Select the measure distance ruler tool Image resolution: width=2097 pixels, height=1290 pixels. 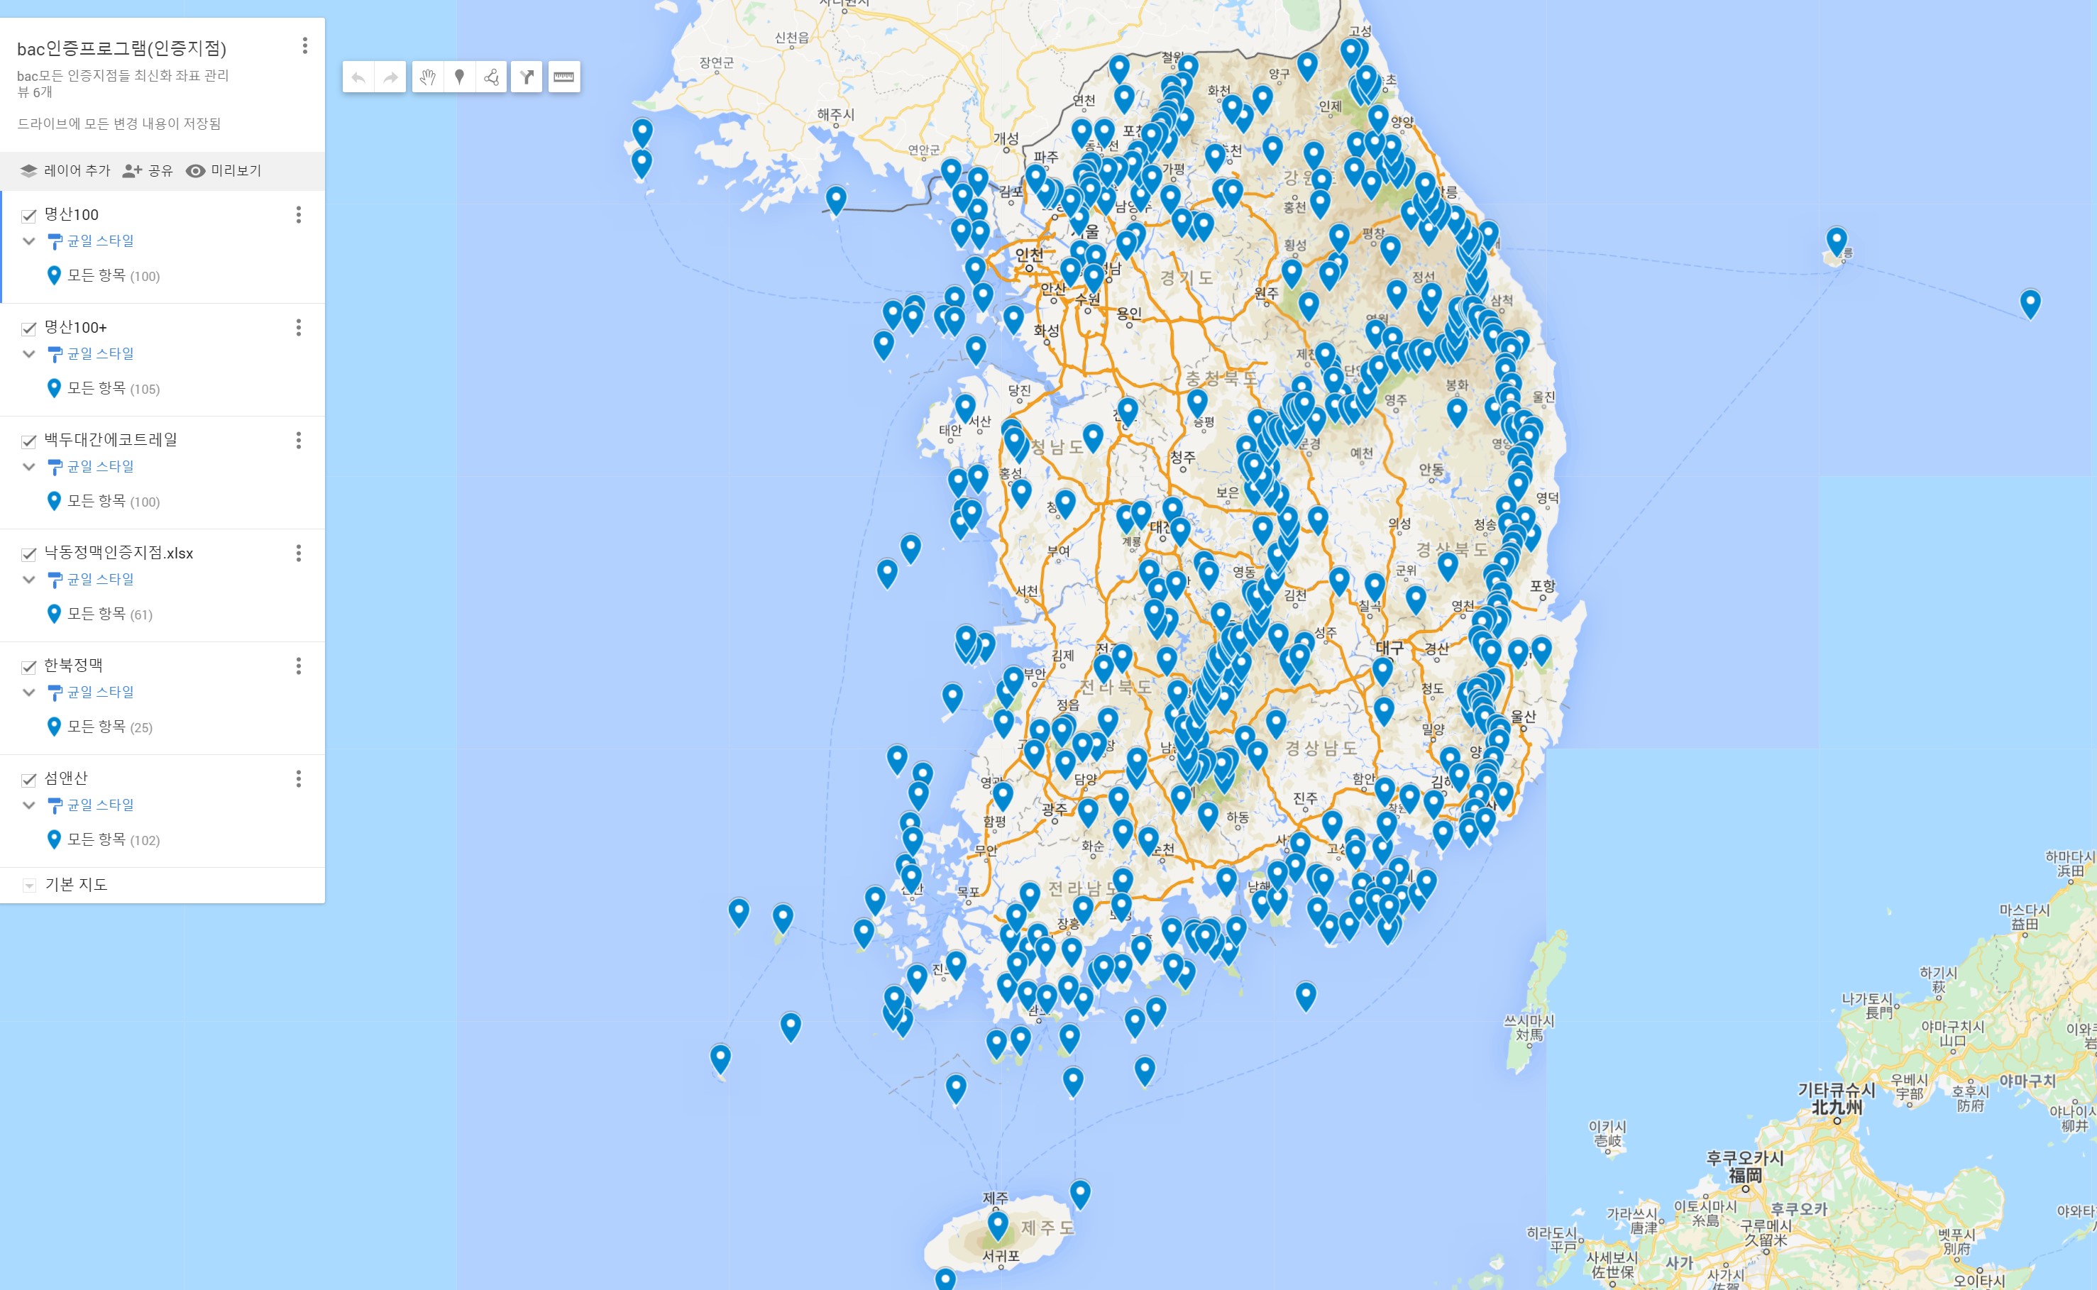(564, 77)
